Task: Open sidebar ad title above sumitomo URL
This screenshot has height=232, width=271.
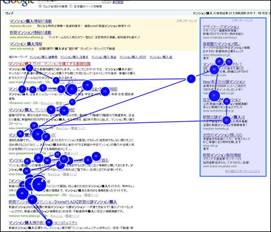Action: click(x=222, y=99)
